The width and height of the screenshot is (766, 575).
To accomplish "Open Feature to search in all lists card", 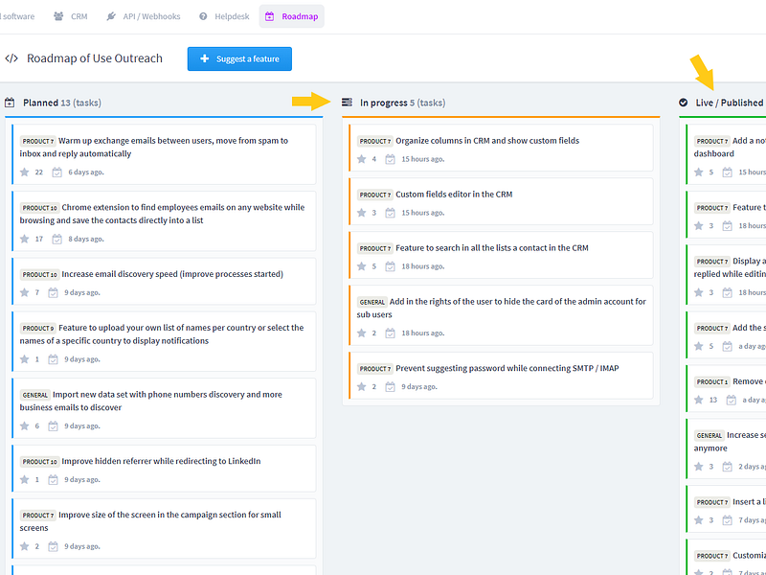I will point(501,255).
